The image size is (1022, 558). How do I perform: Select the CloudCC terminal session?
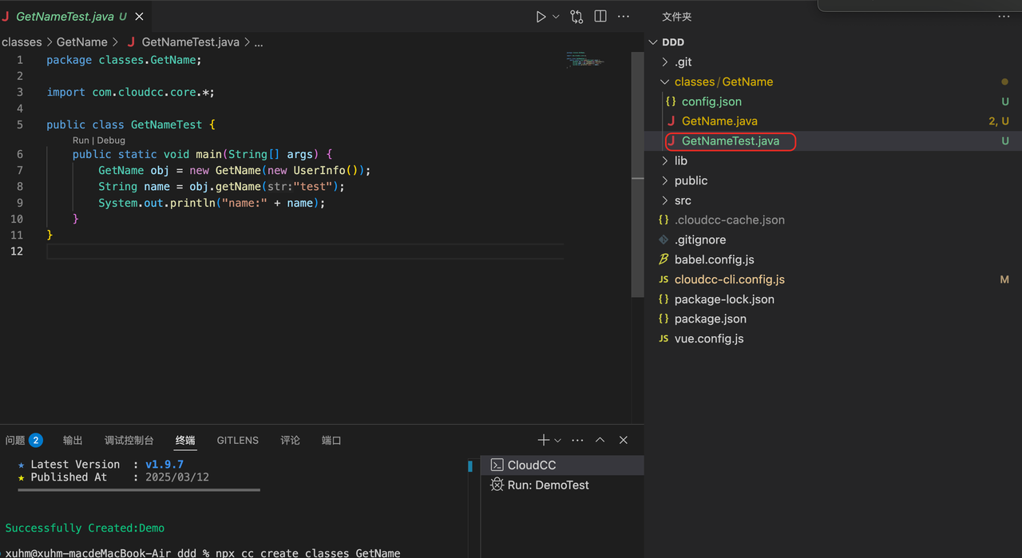[x=531, y=465]
